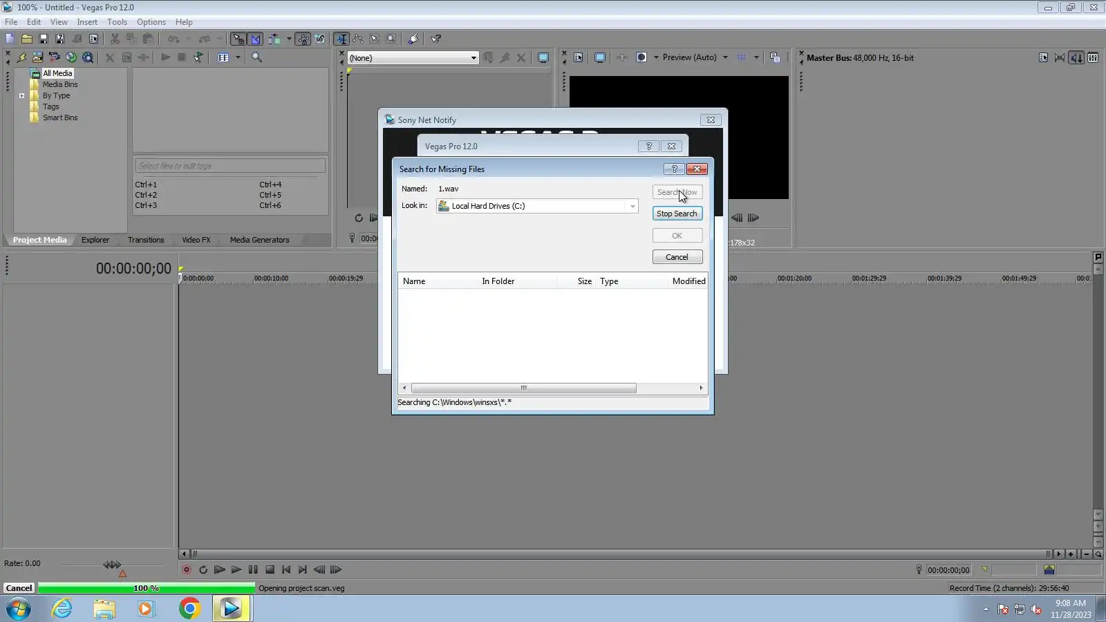1106x622 pixels.
Task: Toggle Video Preview on External Monitor
Action: pyautogui.click(x=600, y=57)
